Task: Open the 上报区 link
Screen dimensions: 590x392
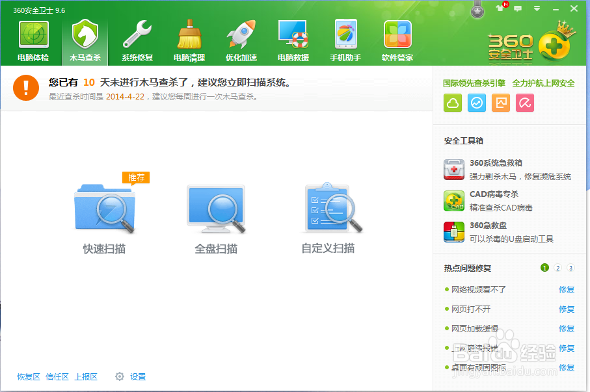Action: pos(86,376)
